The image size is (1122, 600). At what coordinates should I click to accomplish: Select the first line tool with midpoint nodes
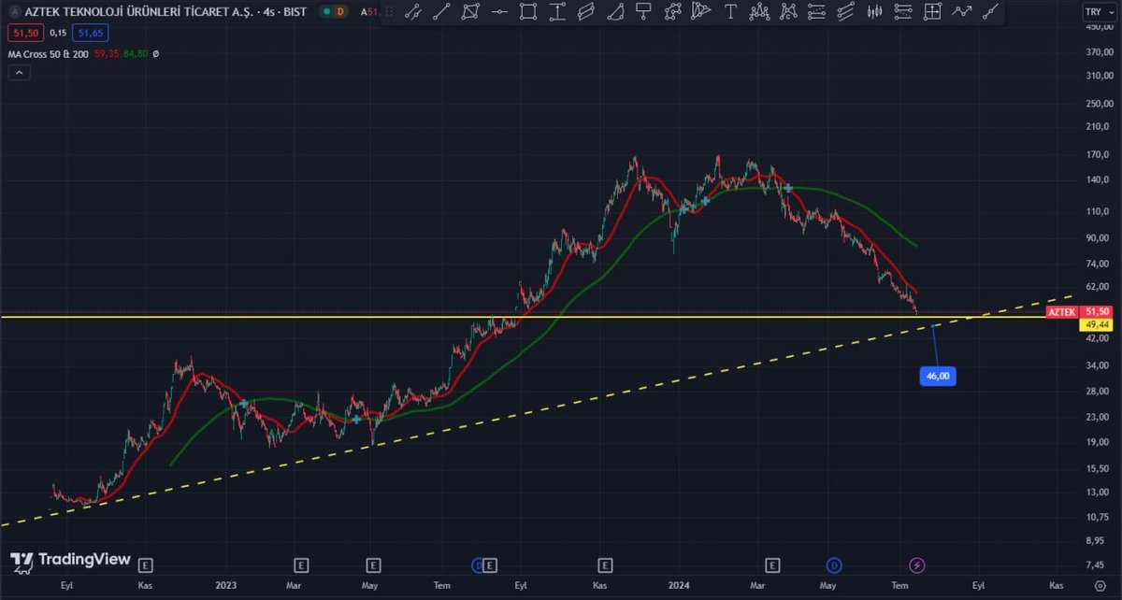point(413,12)
